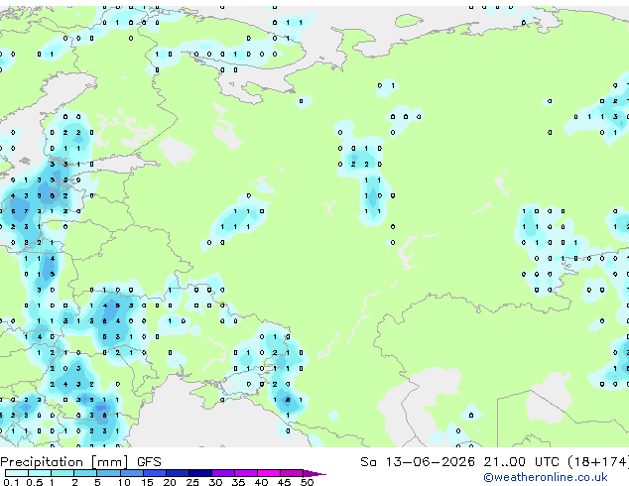The image size is (629, 486).
Task: Click the '0.5' legend scale value
Action: pyautogui.click(x=35, y=482)
